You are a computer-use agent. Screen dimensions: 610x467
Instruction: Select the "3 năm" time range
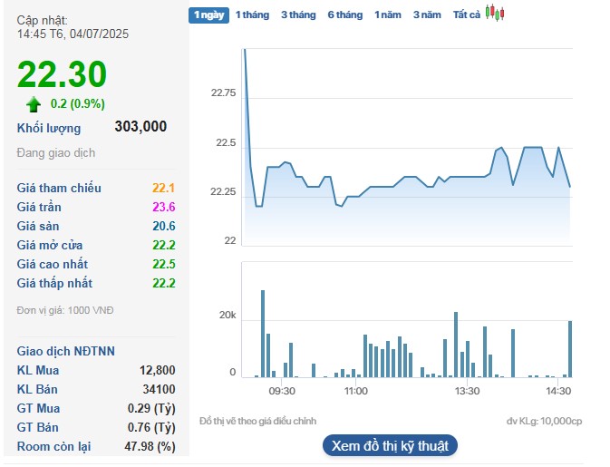tap(427, 15)
